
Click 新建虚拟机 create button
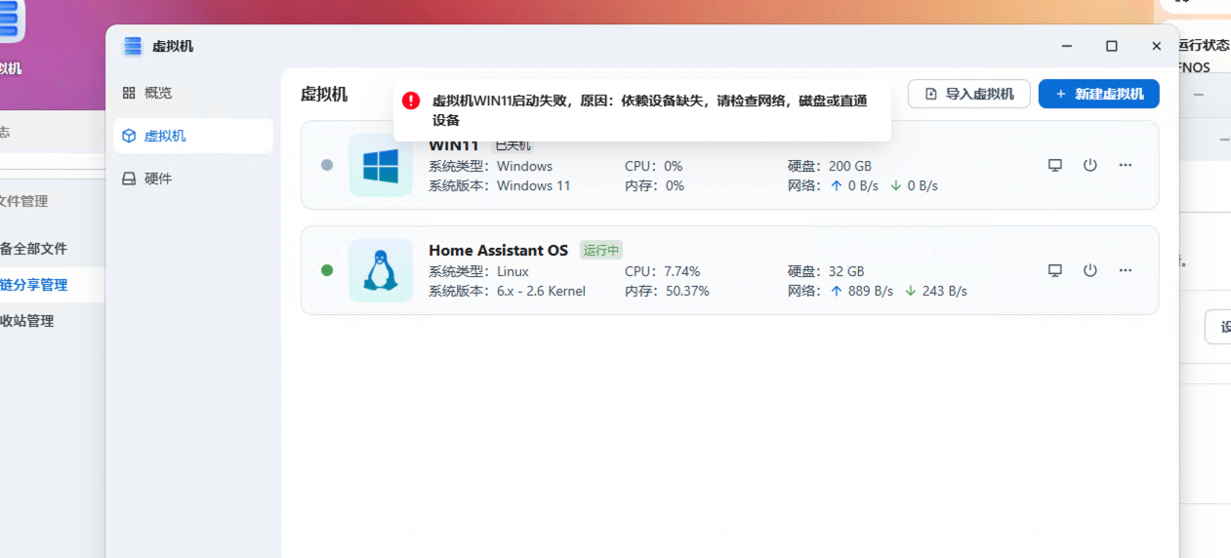1098,94
